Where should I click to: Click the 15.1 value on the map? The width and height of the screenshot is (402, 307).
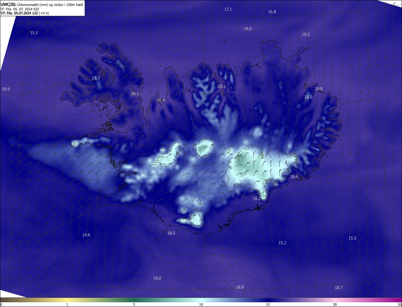(x=34, y=33)
